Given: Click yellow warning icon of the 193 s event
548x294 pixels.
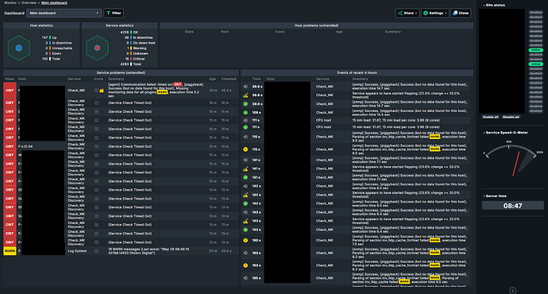Looking at the screenshot, I should click(x=245, y=265).
